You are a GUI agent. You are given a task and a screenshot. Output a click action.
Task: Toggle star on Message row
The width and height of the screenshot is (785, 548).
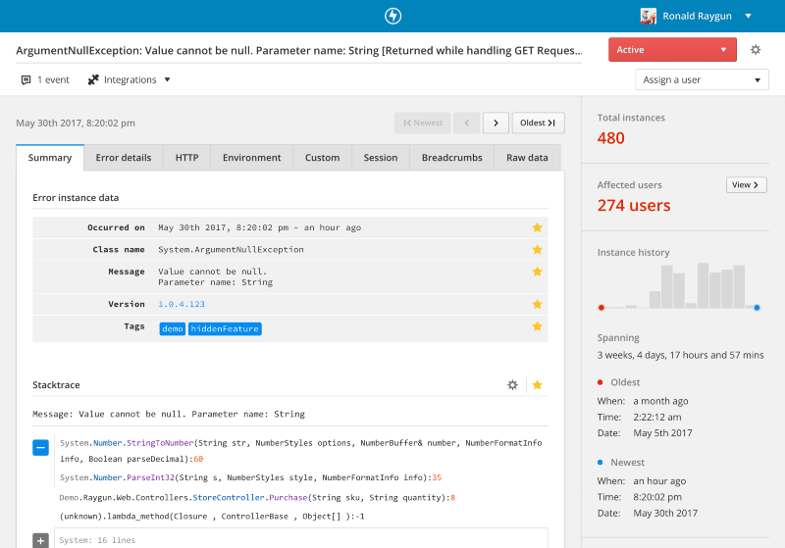point(537,272)
